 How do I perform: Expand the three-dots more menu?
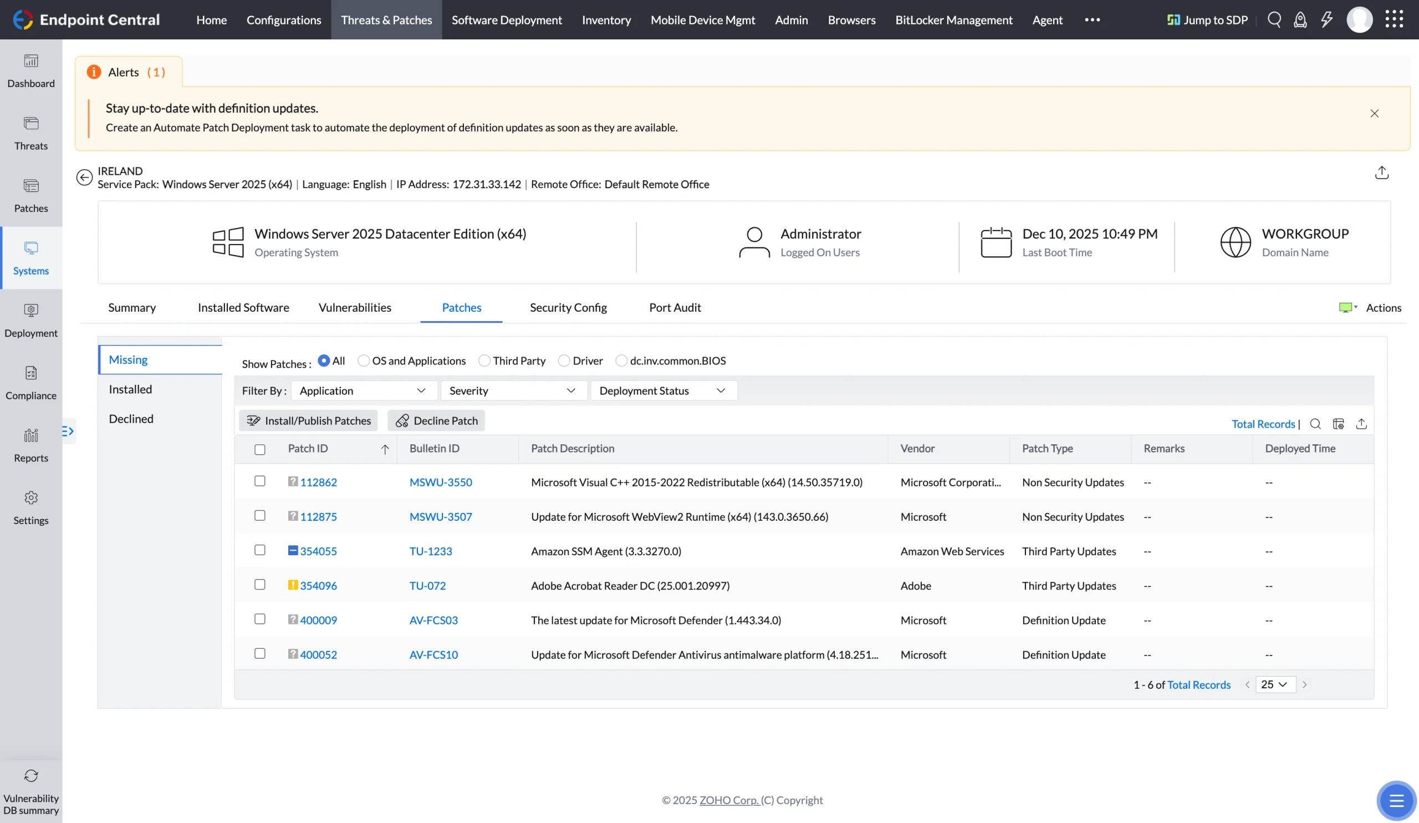(x=1092, y=20)
